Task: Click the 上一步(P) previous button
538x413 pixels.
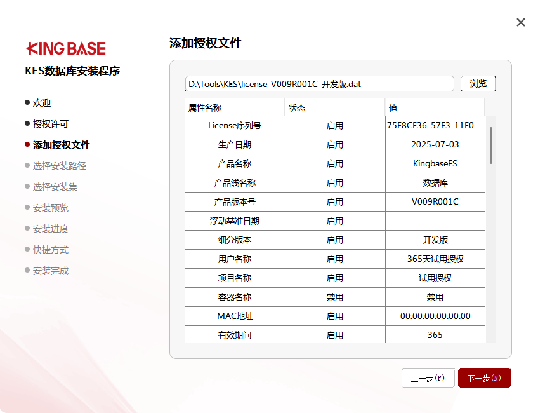Action: pyautogui.click(x=428, y=378)
